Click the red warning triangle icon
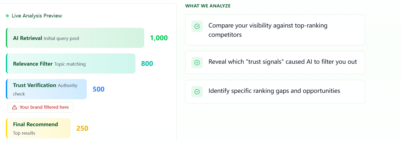 (x=14, y=107)
